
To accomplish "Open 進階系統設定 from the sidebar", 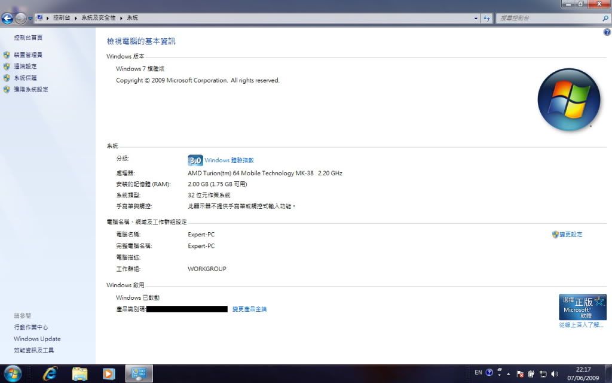I will click(x=31, y=90).
